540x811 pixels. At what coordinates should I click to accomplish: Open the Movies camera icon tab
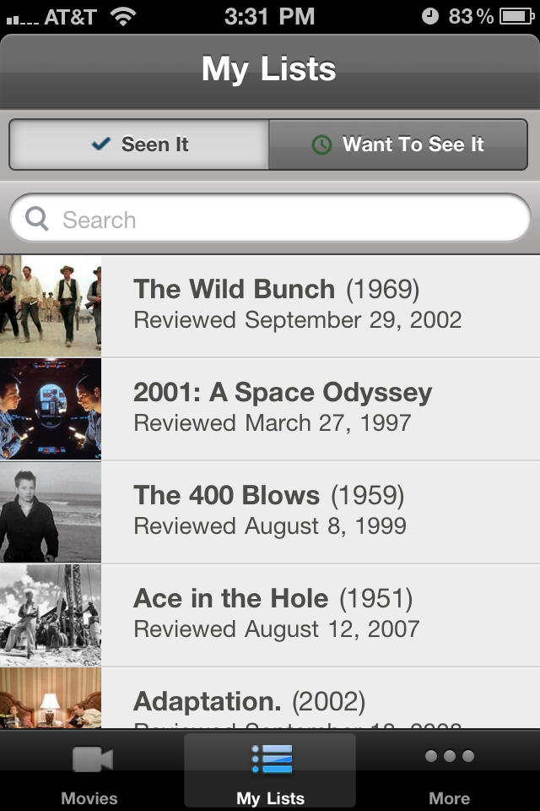(x=93, y=759)
